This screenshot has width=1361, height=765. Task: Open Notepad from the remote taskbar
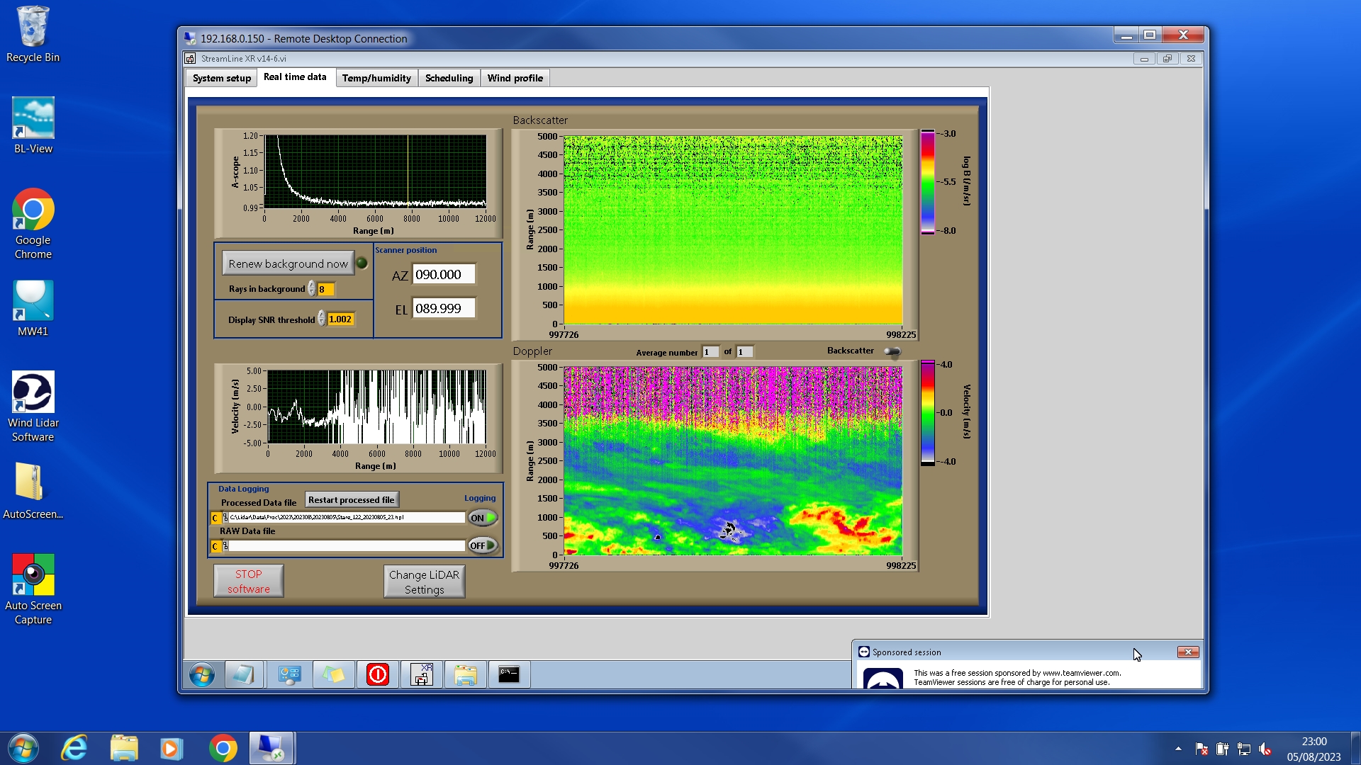click(243, 674)
